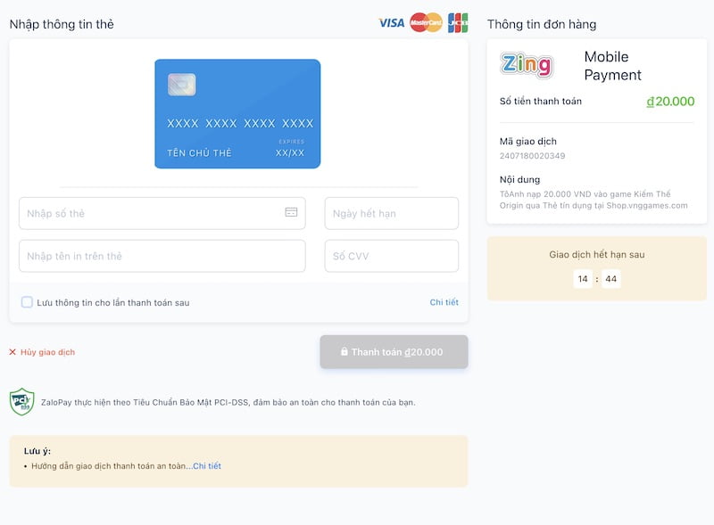Open 'Chi tiết' link beside save-card option
The width and height of the screenshot is (714, 525).
click(444, 302)
